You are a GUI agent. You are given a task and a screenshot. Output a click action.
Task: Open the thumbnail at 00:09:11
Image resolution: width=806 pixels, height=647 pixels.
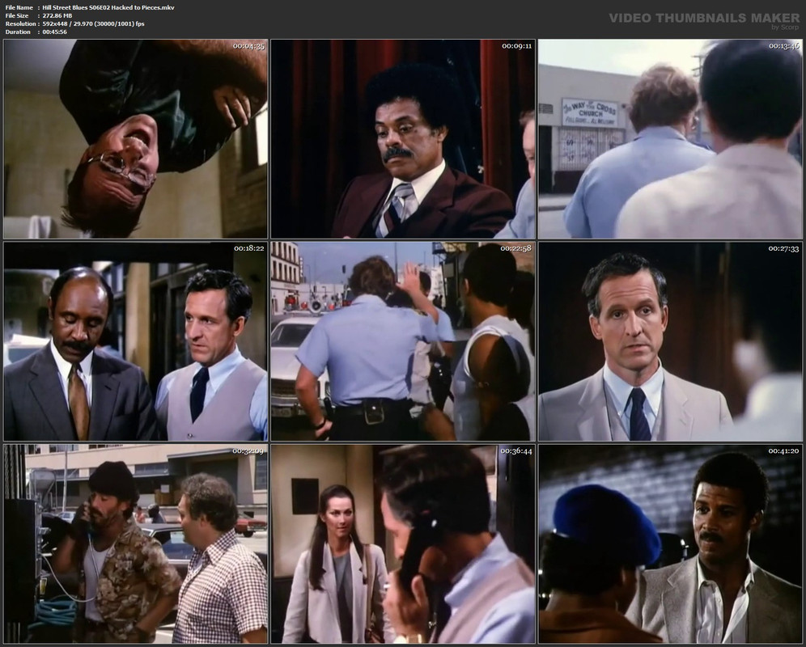[403, 139]
